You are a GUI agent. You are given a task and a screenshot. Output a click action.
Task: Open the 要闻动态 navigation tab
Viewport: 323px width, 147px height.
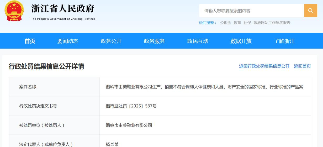coord(68,41)
